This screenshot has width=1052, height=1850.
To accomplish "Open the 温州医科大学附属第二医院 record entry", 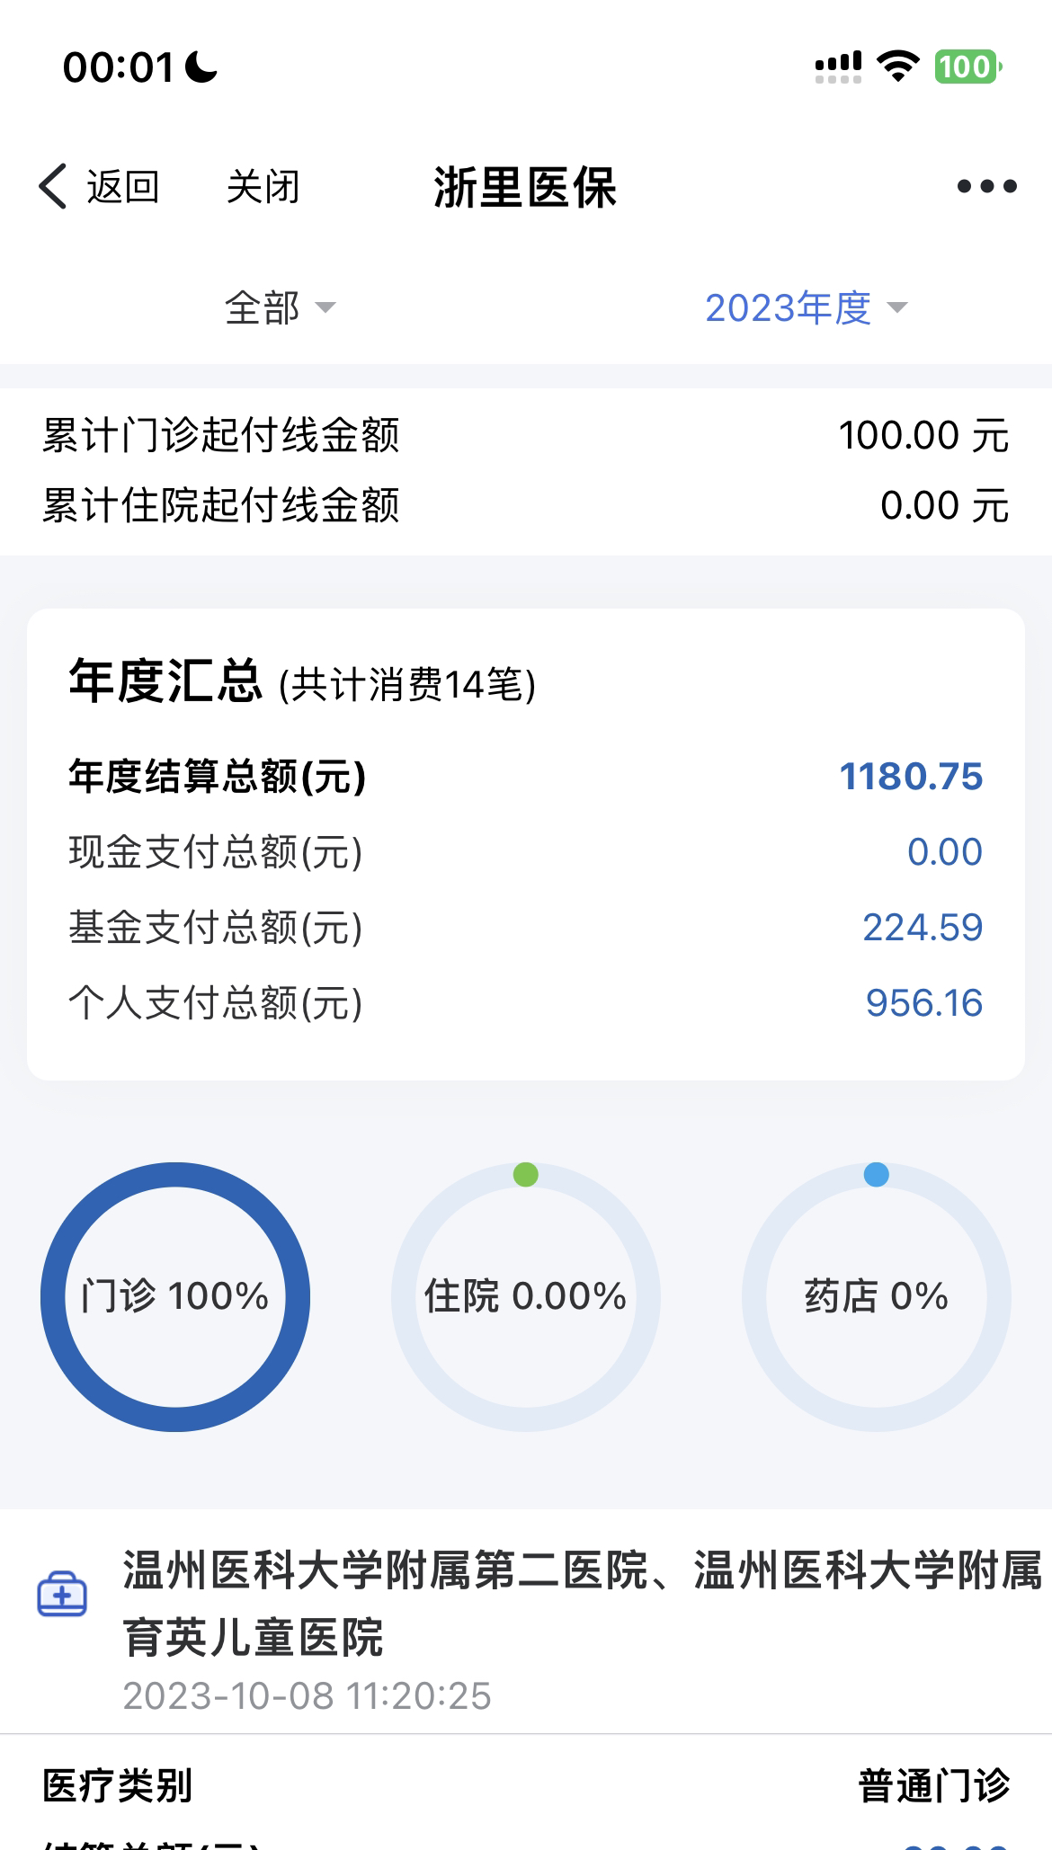I will pos(580,1604).
